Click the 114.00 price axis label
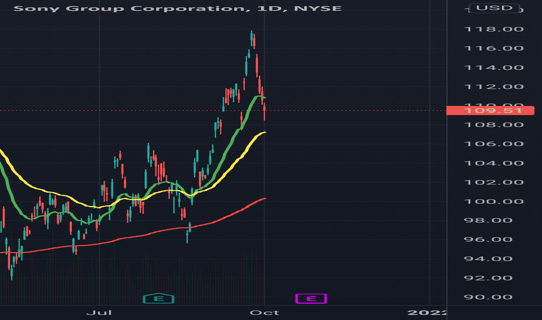The width and height of the screenshot is (542, 320). pyautogui.click(x=494, y=67)
